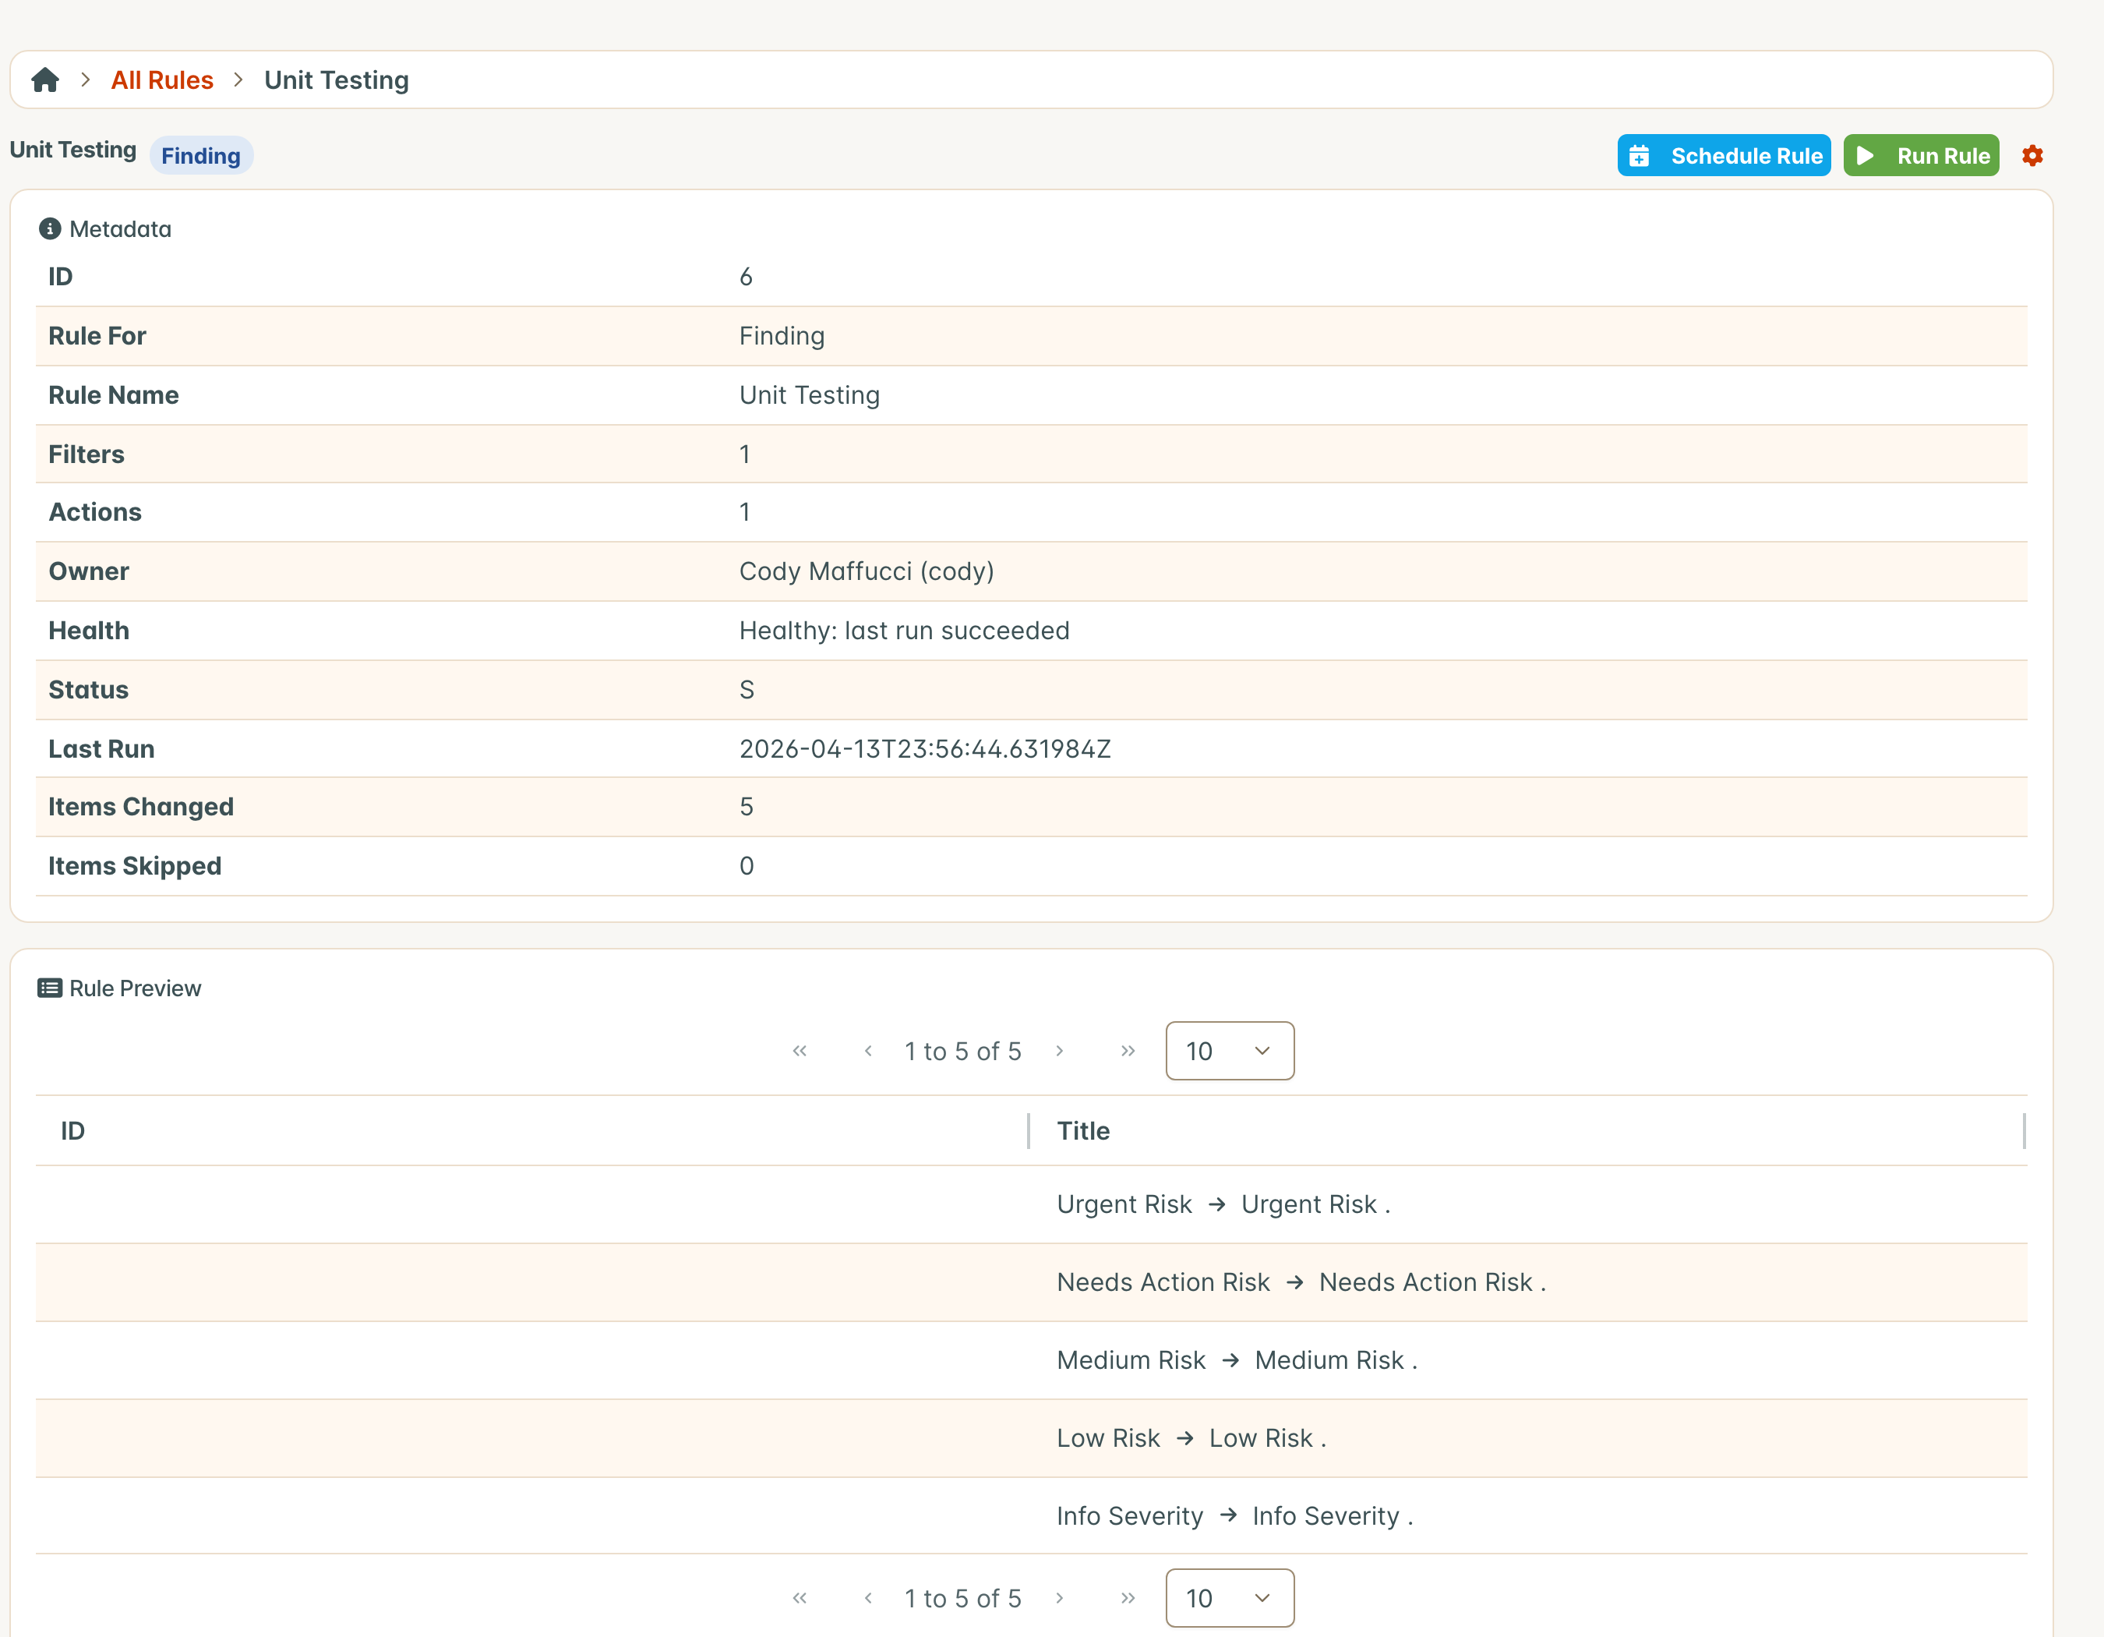
Task: Go to last page in top pagination
Action: 1128,1050
